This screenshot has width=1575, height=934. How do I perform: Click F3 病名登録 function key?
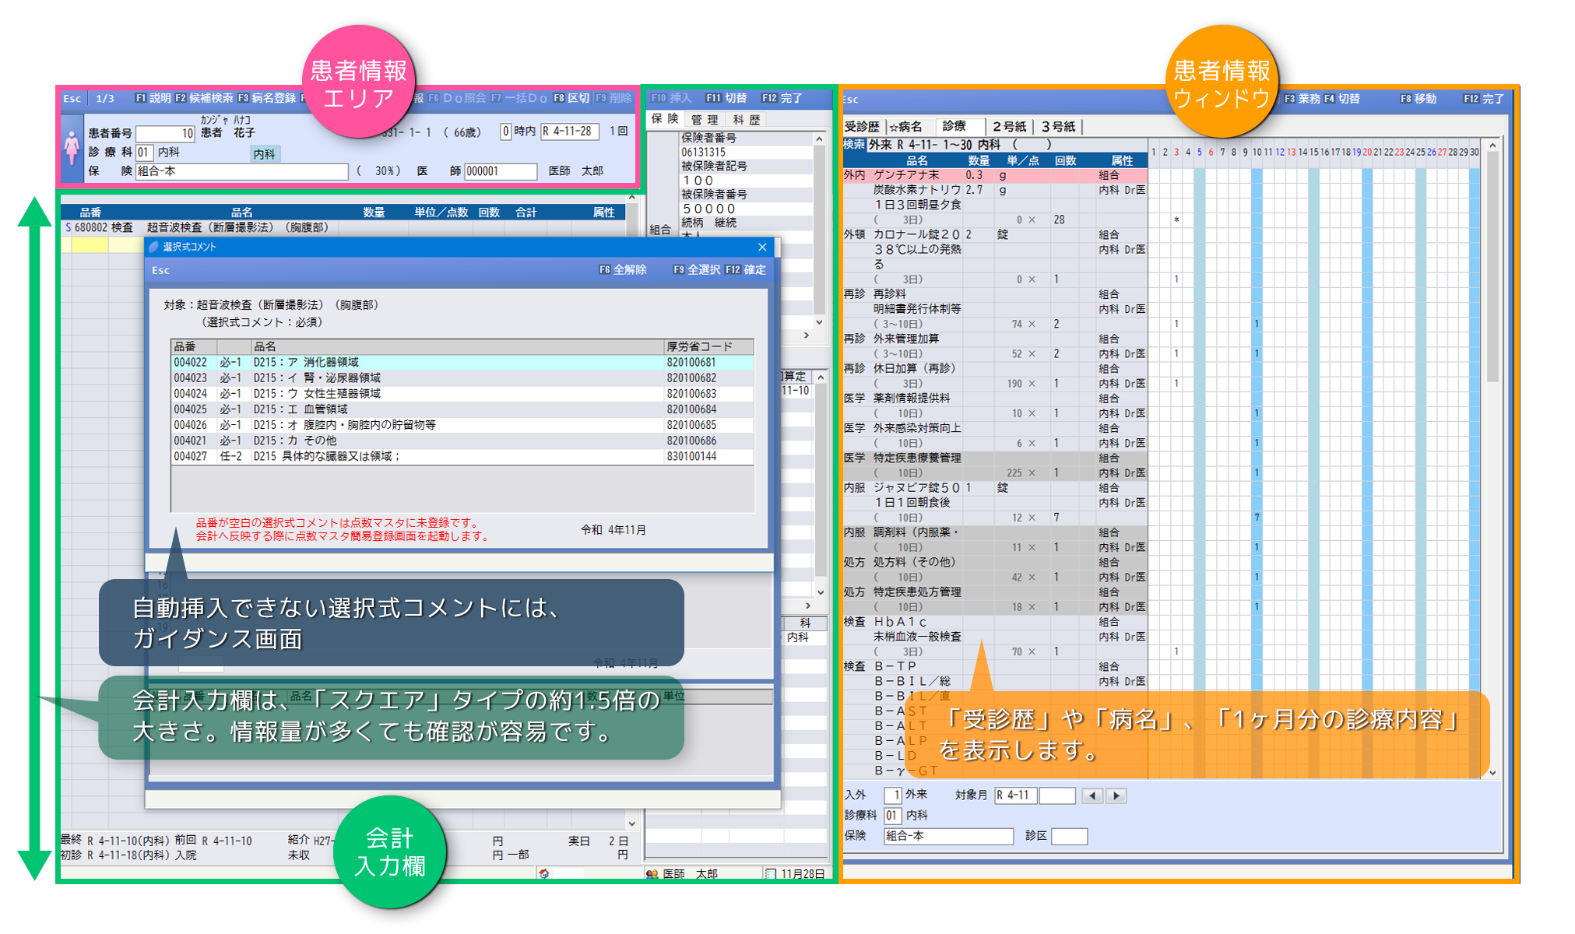coord(267,98)
